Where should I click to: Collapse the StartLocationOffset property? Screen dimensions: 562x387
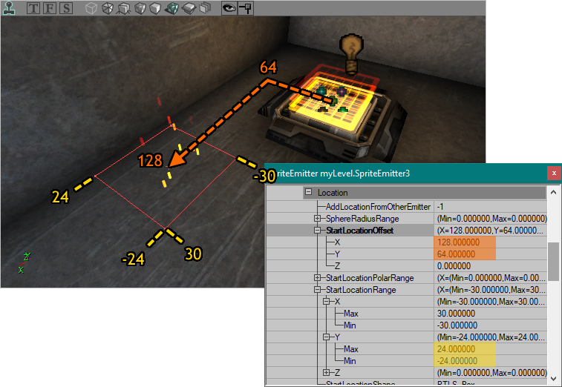point(317,230)
